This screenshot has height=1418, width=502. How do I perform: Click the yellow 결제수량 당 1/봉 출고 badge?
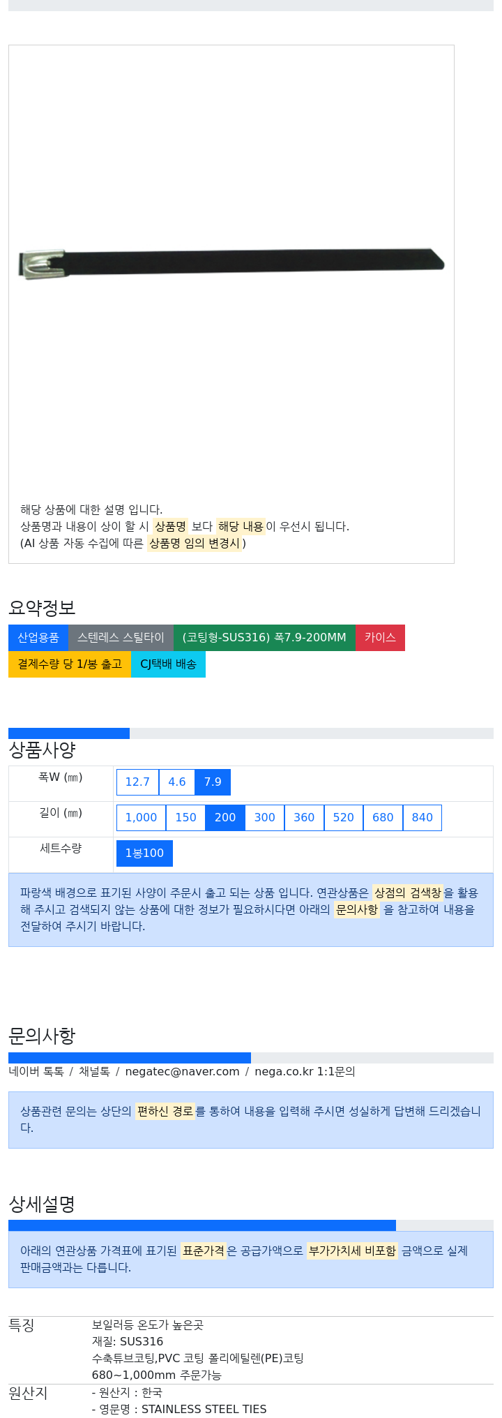pos(70,664)
